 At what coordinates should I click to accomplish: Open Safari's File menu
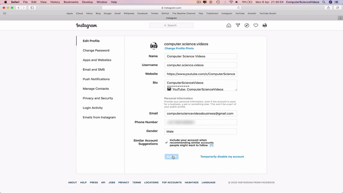(25, 2)
